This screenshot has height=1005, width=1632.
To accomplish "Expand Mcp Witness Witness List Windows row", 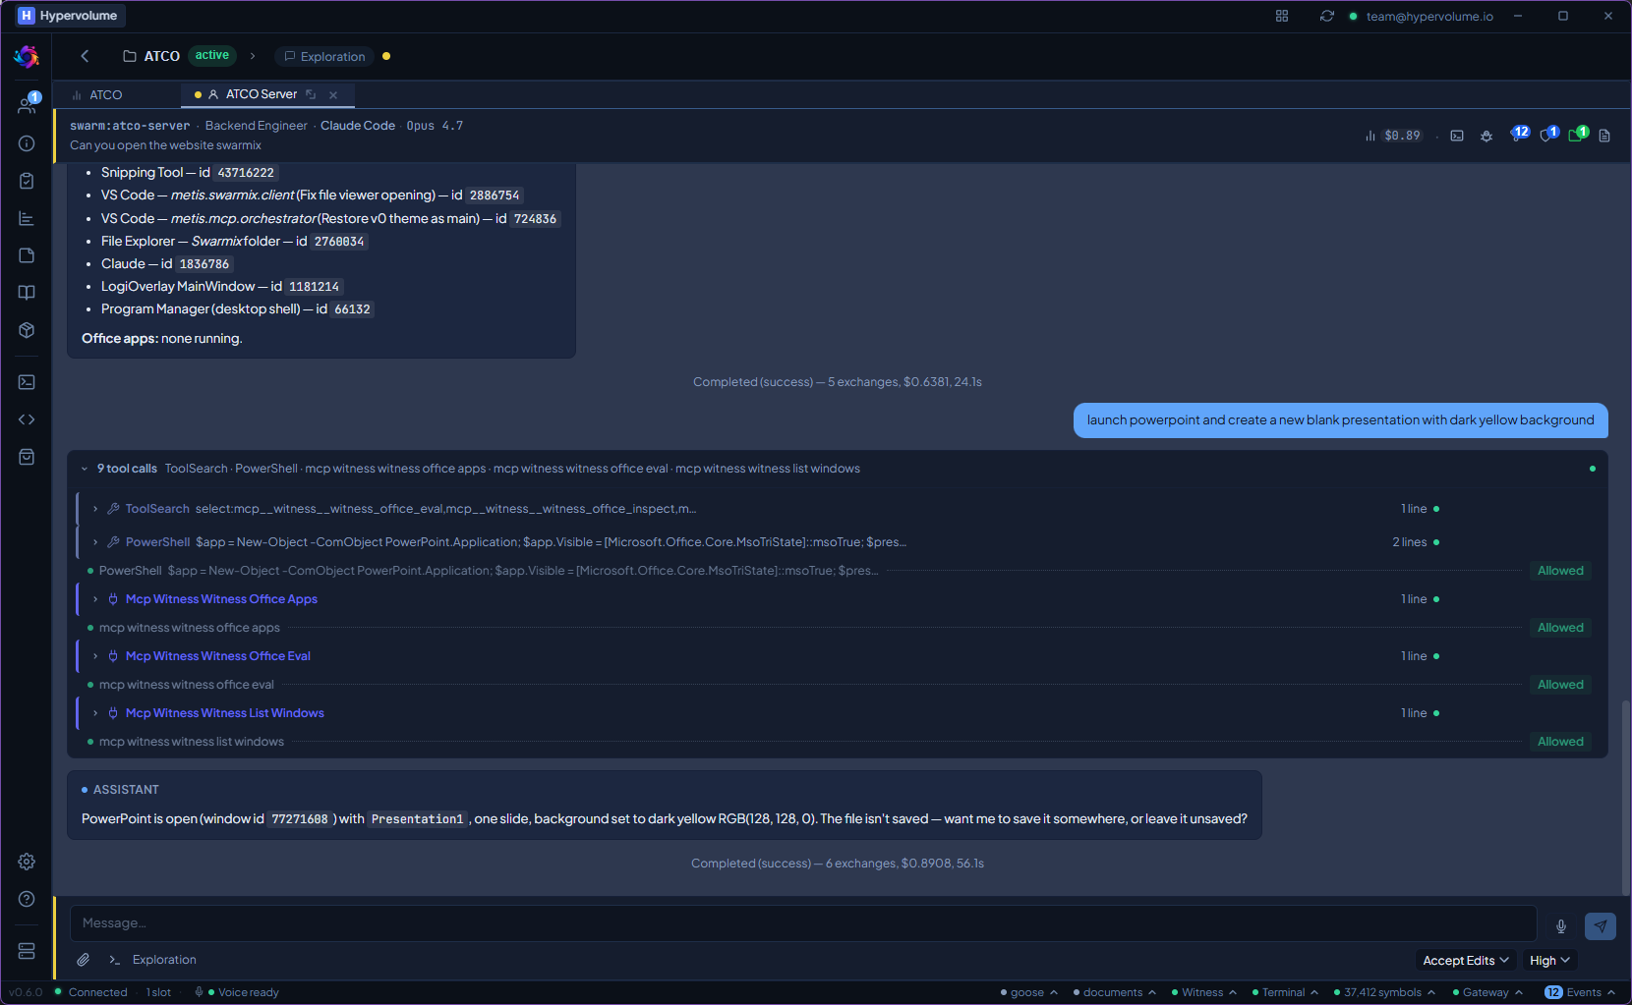I will pos(757,713).
